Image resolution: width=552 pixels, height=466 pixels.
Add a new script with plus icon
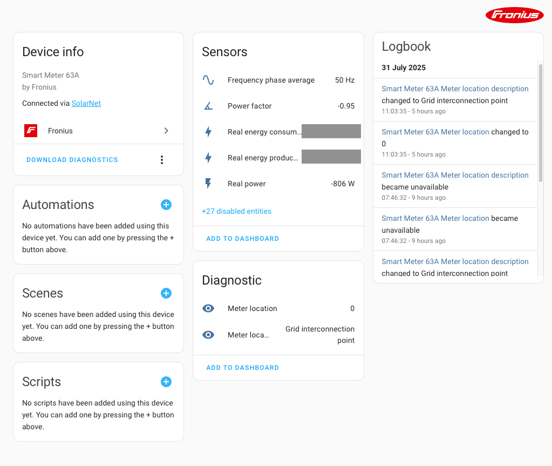pos(166,382)
